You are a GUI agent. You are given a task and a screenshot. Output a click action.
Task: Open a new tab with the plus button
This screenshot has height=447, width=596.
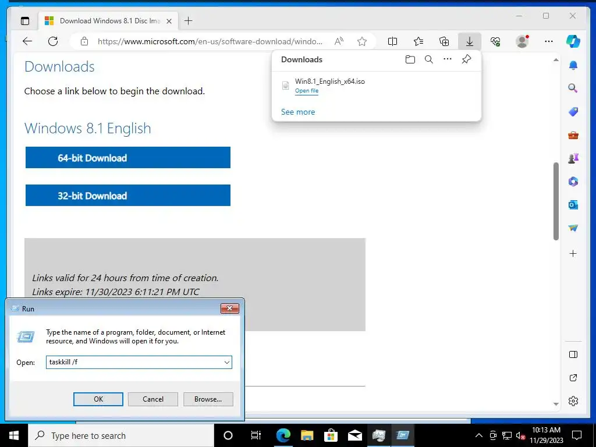(188, 21)
